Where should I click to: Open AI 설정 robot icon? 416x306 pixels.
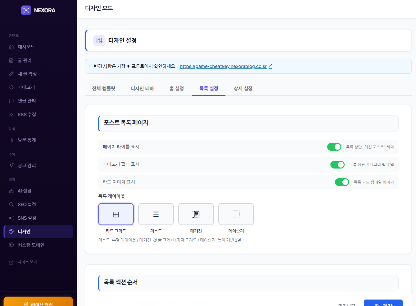pos(11,191)
